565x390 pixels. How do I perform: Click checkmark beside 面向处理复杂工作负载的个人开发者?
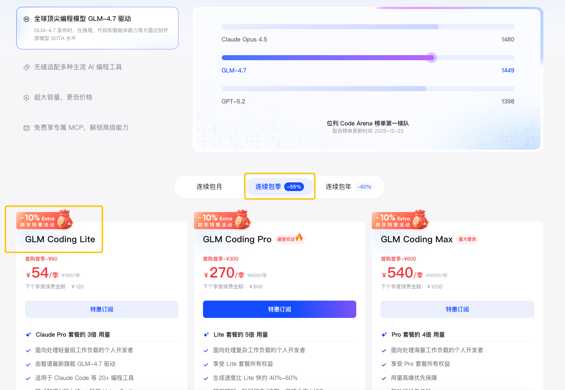pyautogui.click(x=206, y=351)
